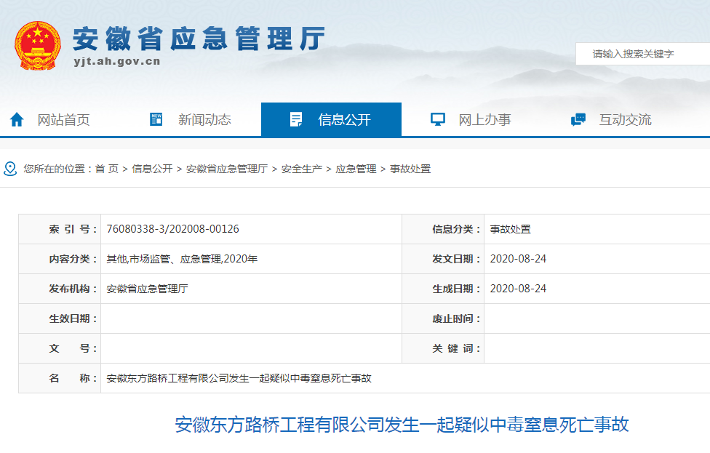
Task: Click the 关键词 label cell
Action: pyautogui.click(x=443, y=348)
